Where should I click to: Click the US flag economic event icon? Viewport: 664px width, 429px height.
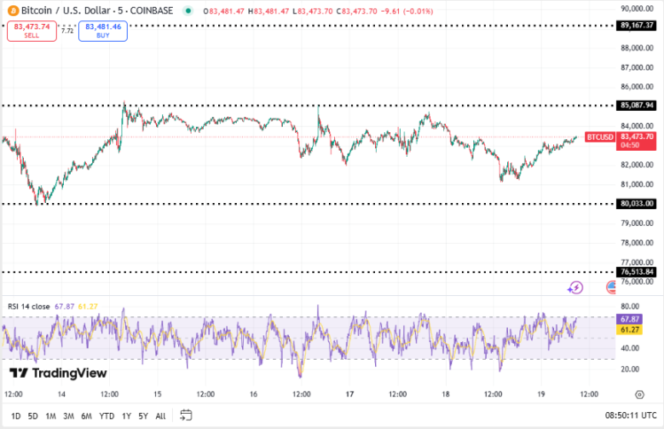612,287
